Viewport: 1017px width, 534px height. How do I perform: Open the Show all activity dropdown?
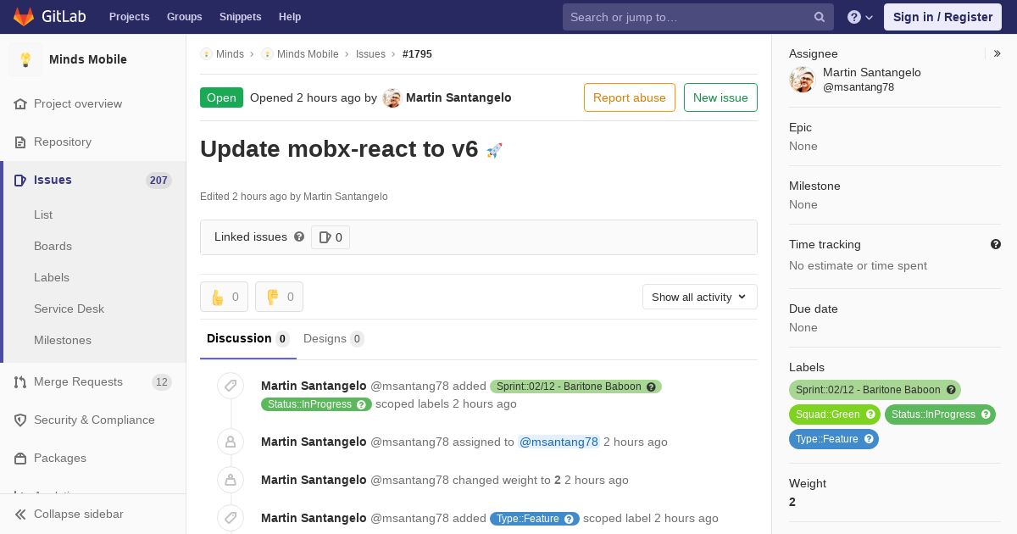pos(699,297)
